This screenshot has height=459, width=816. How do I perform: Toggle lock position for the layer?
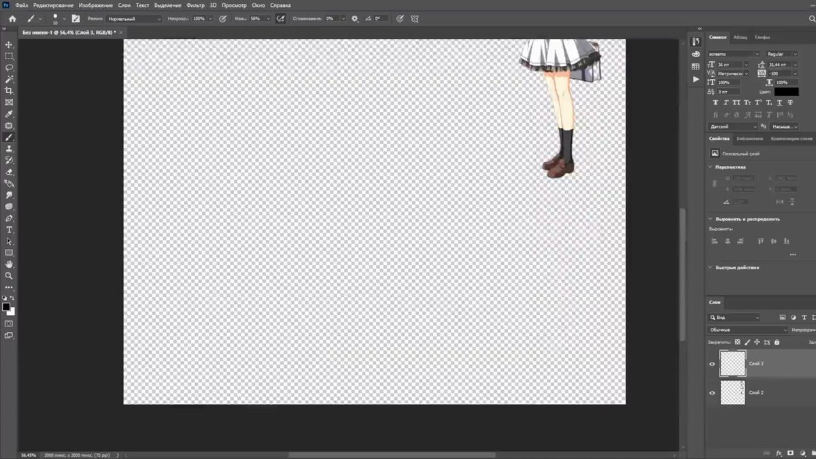[756, 342]
